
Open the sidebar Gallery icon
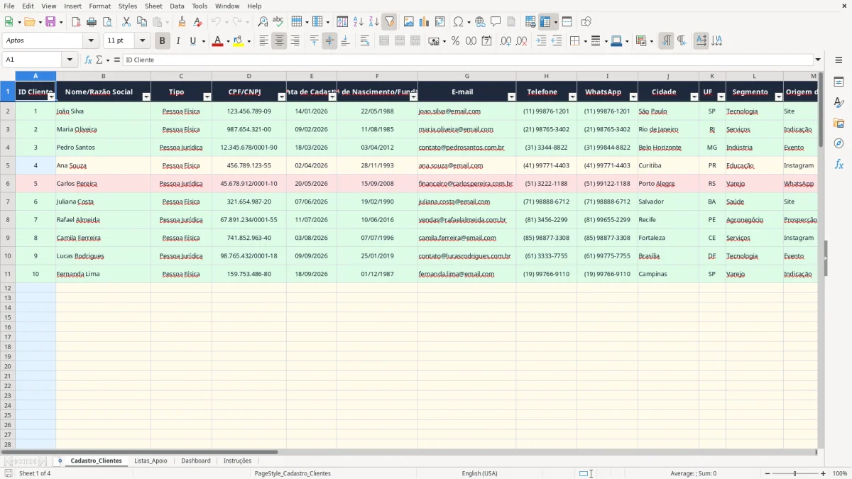[839, 123]
